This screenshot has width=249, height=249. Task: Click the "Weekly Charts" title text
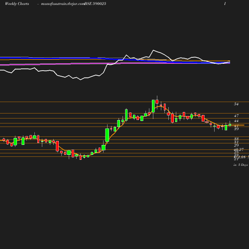pos(17,4)
